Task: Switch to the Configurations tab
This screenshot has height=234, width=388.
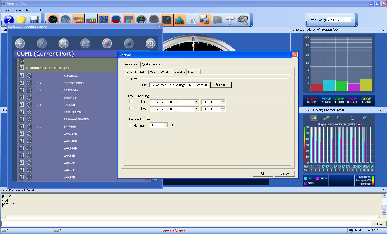Action: coord(151,65)
